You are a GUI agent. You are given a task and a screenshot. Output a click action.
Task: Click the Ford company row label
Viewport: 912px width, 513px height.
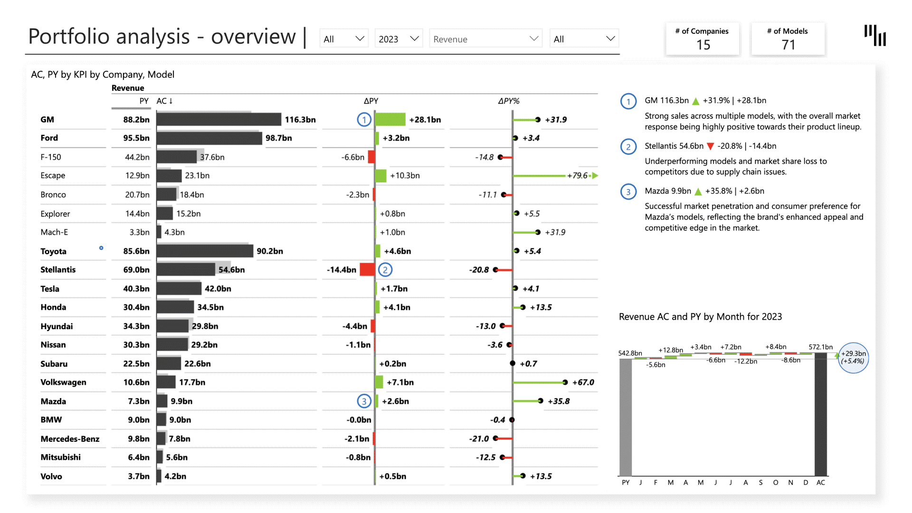[49, 138]
